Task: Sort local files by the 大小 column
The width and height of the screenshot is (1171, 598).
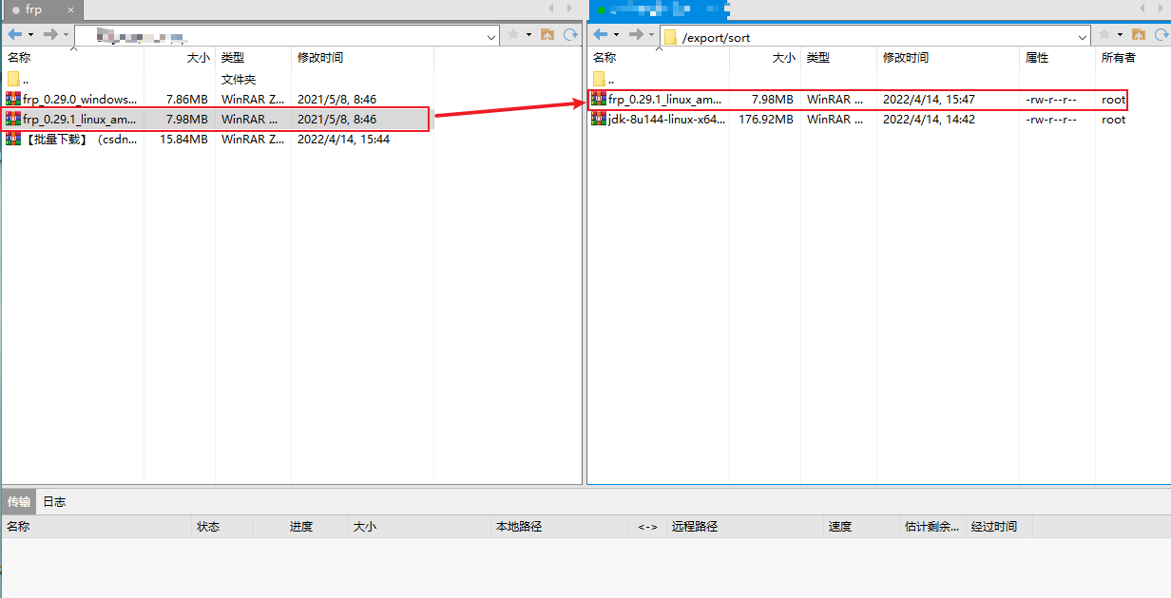Action: [198, 57]
